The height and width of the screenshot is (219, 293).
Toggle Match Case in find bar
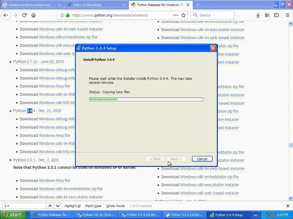(93, 206)
